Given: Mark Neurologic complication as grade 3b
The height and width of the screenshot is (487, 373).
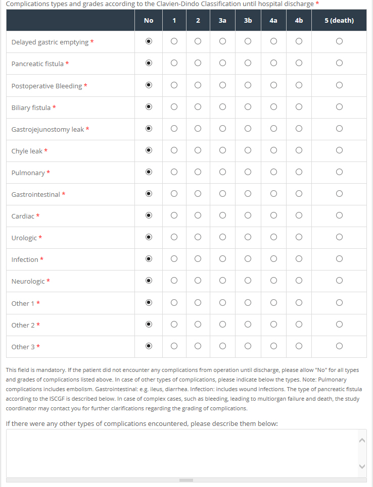Looking at the screenshot, I should tap(248, 280).
